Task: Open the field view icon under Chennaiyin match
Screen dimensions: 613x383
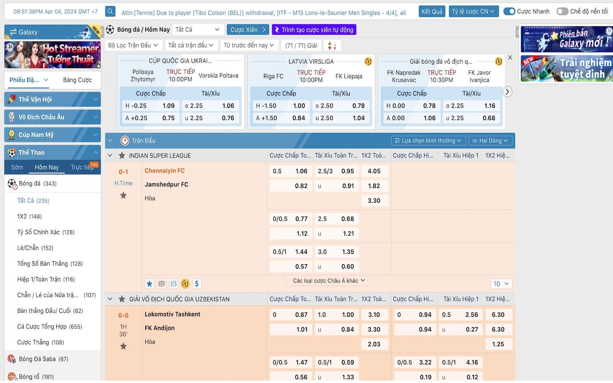Action: [162, 284]
